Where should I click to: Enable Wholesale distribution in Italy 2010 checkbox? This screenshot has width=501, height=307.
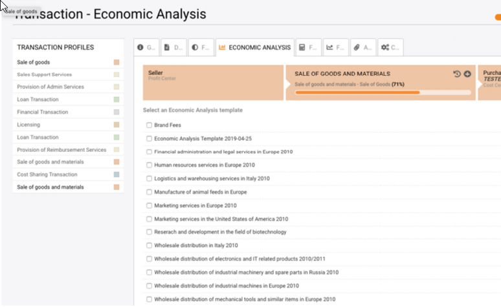point(150,246)
